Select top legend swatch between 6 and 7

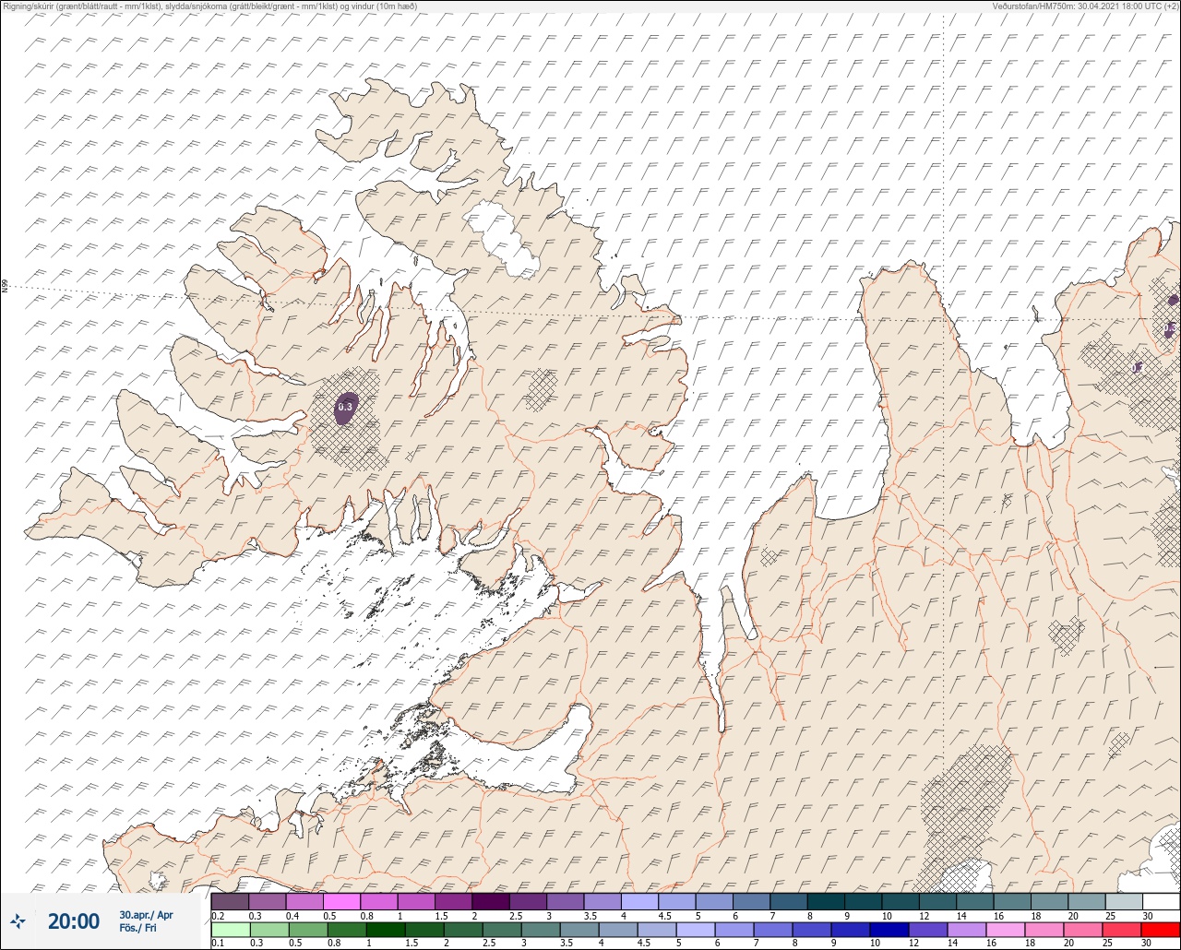752,901
